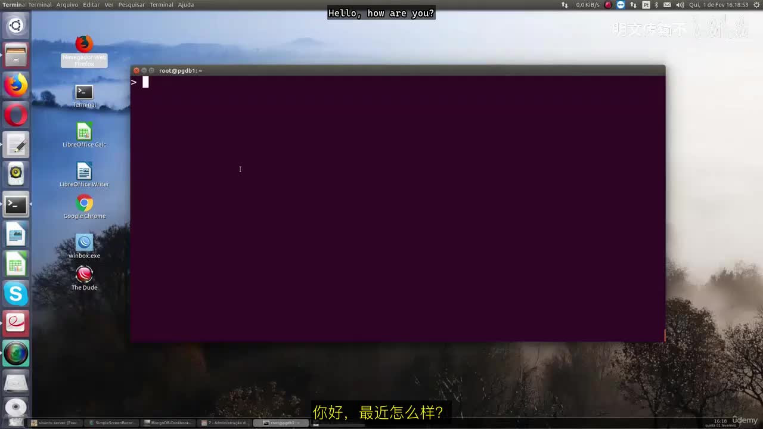Launch Firefox from the dock
This screenshot has height=429, width=763.
15,85
